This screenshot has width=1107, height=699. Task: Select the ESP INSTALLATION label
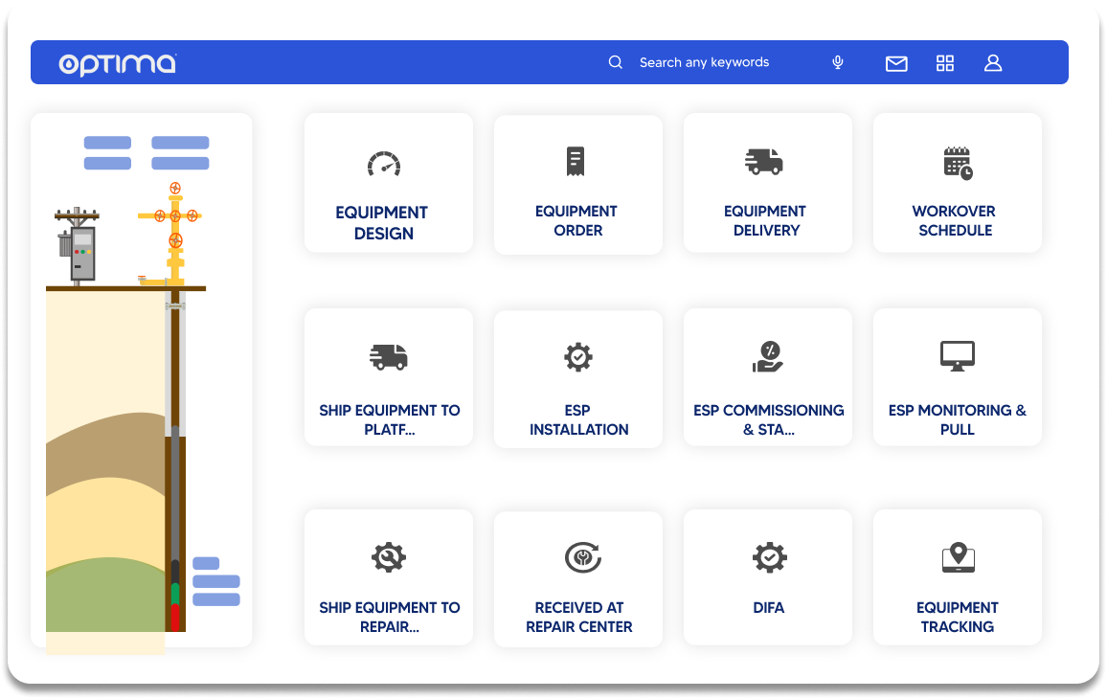tap(579, 420)
